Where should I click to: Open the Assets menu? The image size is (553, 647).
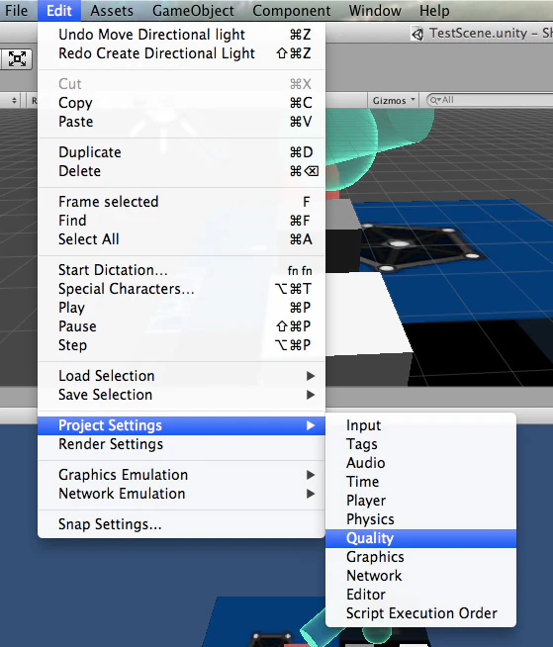112,10
